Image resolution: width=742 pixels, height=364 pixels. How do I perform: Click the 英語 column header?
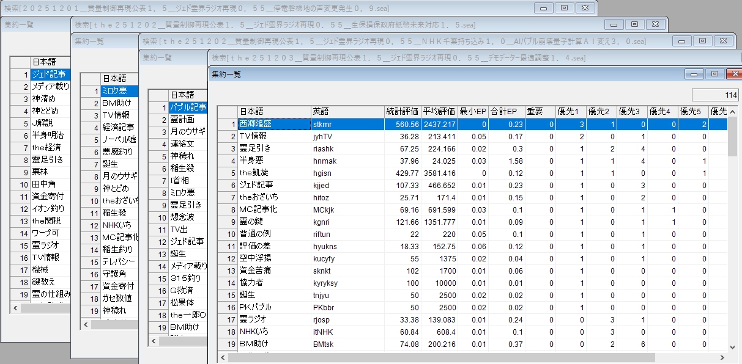[347, 112]
